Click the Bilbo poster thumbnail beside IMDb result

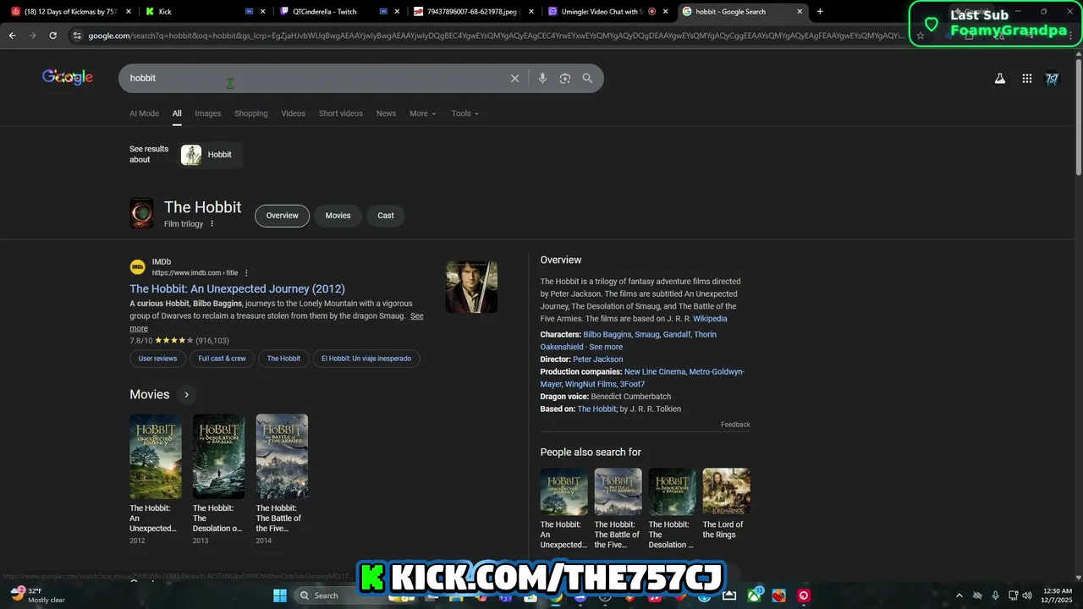coord(471,287)
